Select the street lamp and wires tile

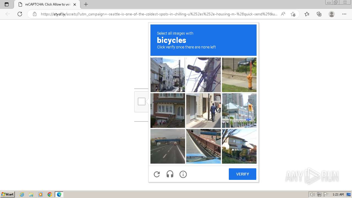(204, 75)
